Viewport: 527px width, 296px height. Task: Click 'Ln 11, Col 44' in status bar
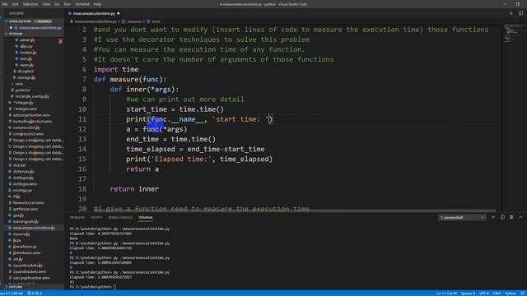pos(446,294)
